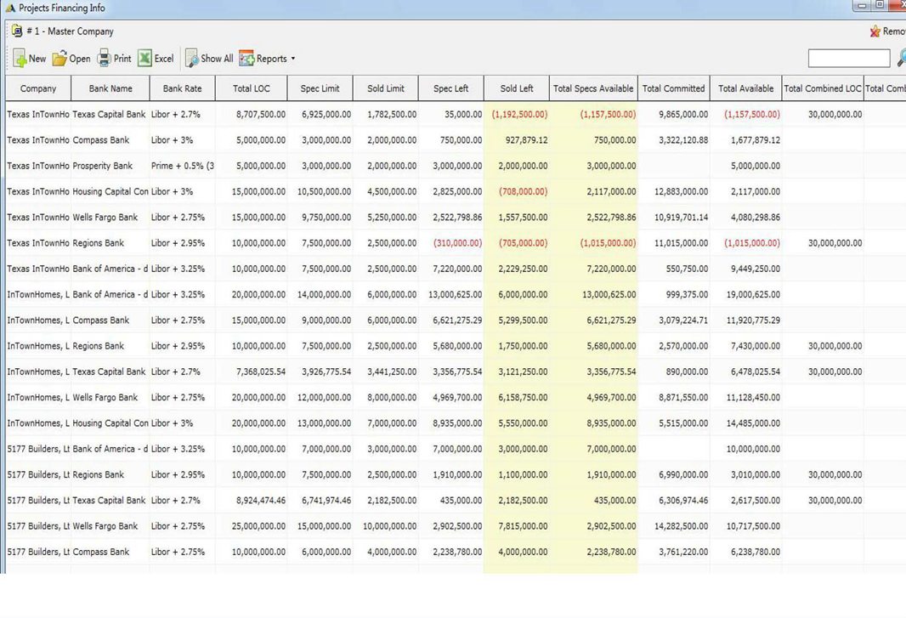906x618 pixels.
Task: Click the Print printer icon
Action: tap(104, 59)
